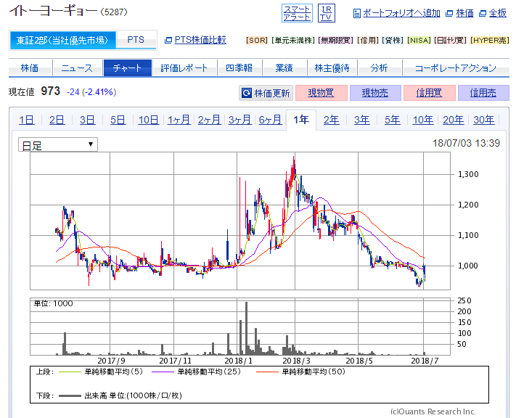
Task: Open the IR TV icon
Action: 327,13
